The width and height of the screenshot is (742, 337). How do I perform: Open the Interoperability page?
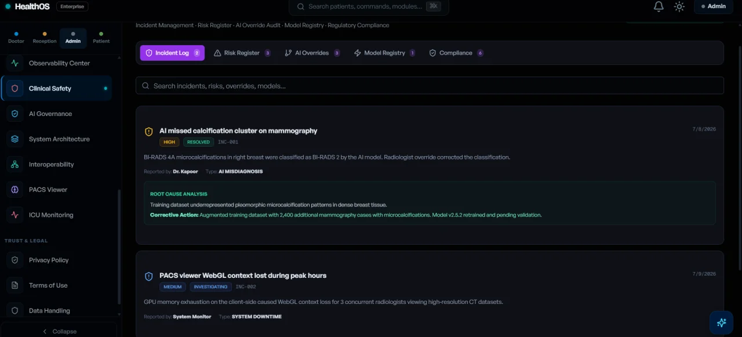point(56,165)
